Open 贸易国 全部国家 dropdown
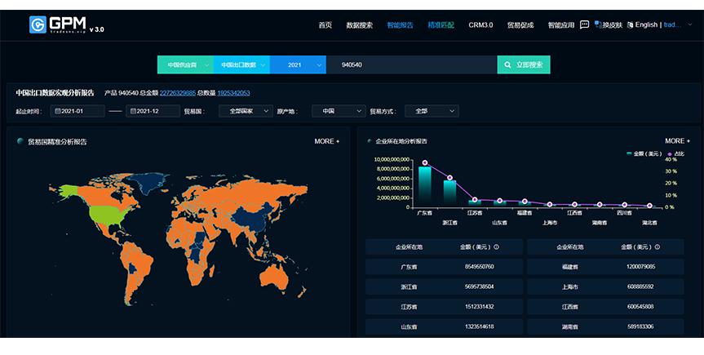This screenshot has height=355, width=704. coord(245,111)
